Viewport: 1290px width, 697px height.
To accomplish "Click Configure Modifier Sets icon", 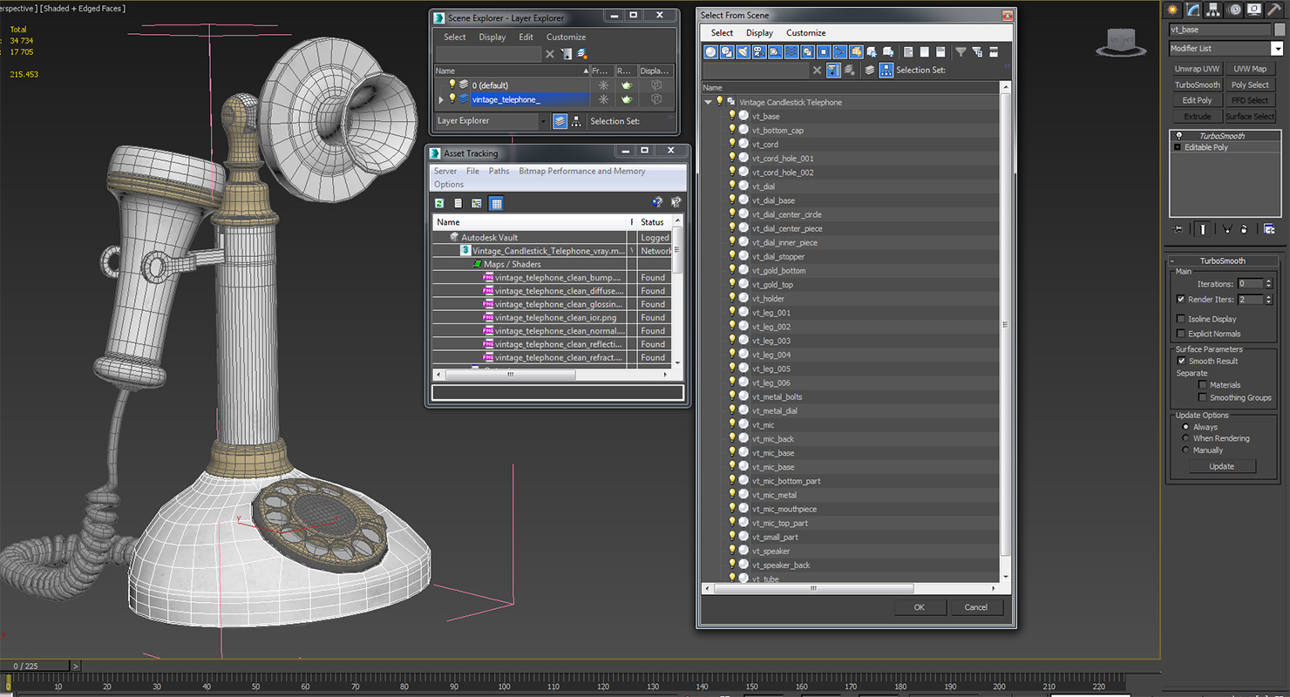I will click(x=1269, y=229).
